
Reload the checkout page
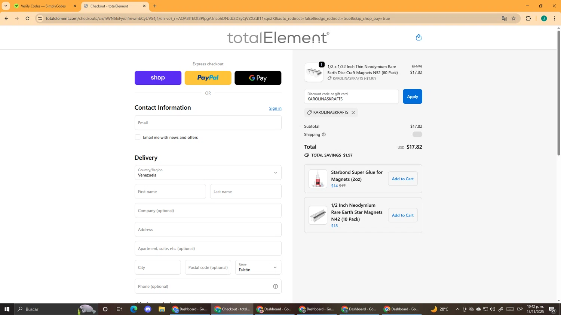pyautogui.click(x=27, y=18)
